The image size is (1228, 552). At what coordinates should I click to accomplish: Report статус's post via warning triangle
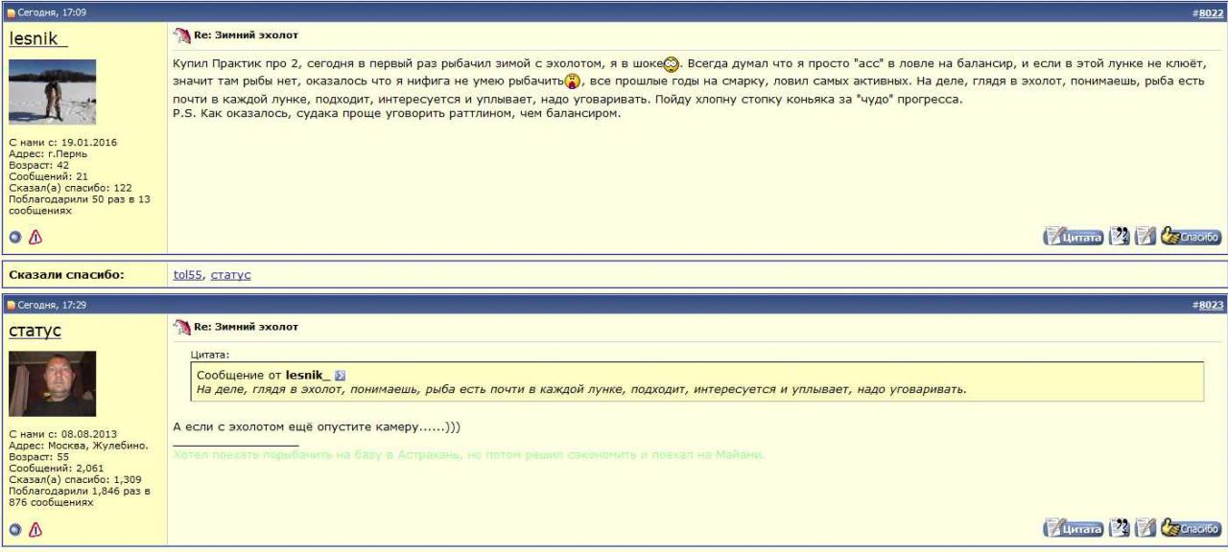35,529
